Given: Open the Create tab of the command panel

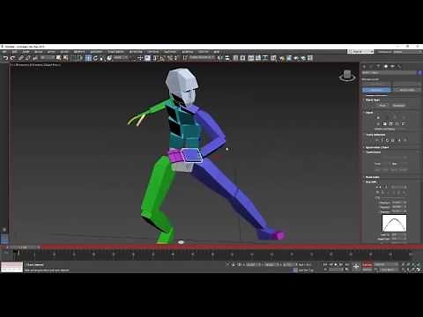Looking at the screenshot, I should 364,67.
